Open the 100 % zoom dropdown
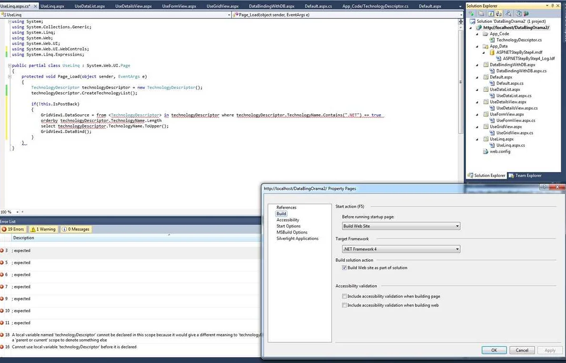 tap(17, 212)
